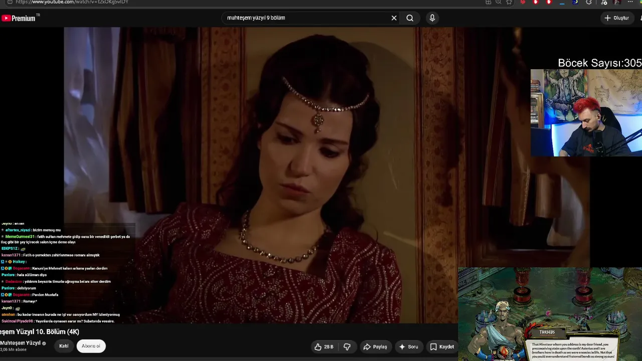Click chat username SakincaliPiyade98
The width and height of the screenshot is (642, 361).
(17, 321)
